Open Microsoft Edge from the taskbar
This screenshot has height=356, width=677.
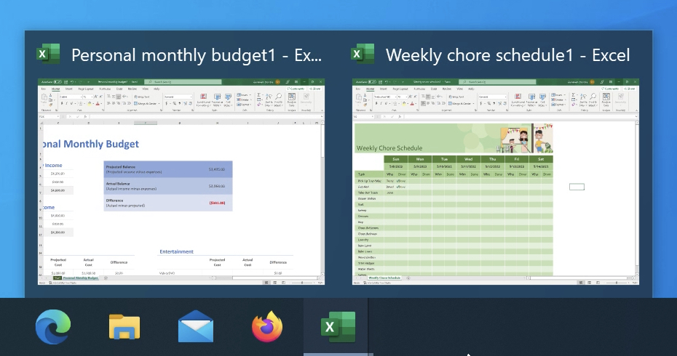point(53,328)
